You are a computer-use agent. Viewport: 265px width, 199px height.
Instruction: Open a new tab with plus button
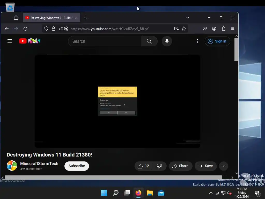pos(86,18)
